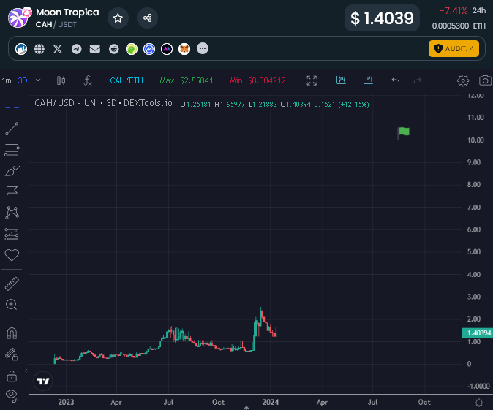Open the Telegram social link
The height and width of the screenshot is (410, 493).
coord(76,49)
